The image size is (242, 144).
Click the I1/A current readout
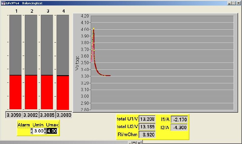coord(179,120)
